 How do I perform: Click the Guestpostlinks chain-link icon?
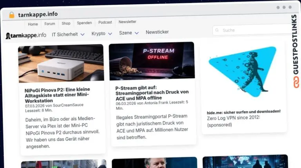(296, 82)
